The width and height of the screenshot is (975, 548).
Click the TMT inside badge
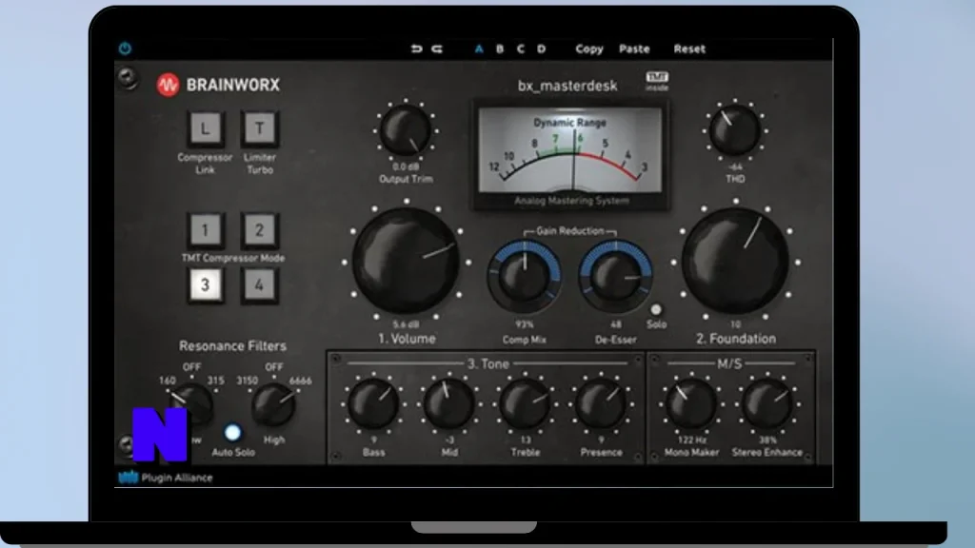point(657,81)
